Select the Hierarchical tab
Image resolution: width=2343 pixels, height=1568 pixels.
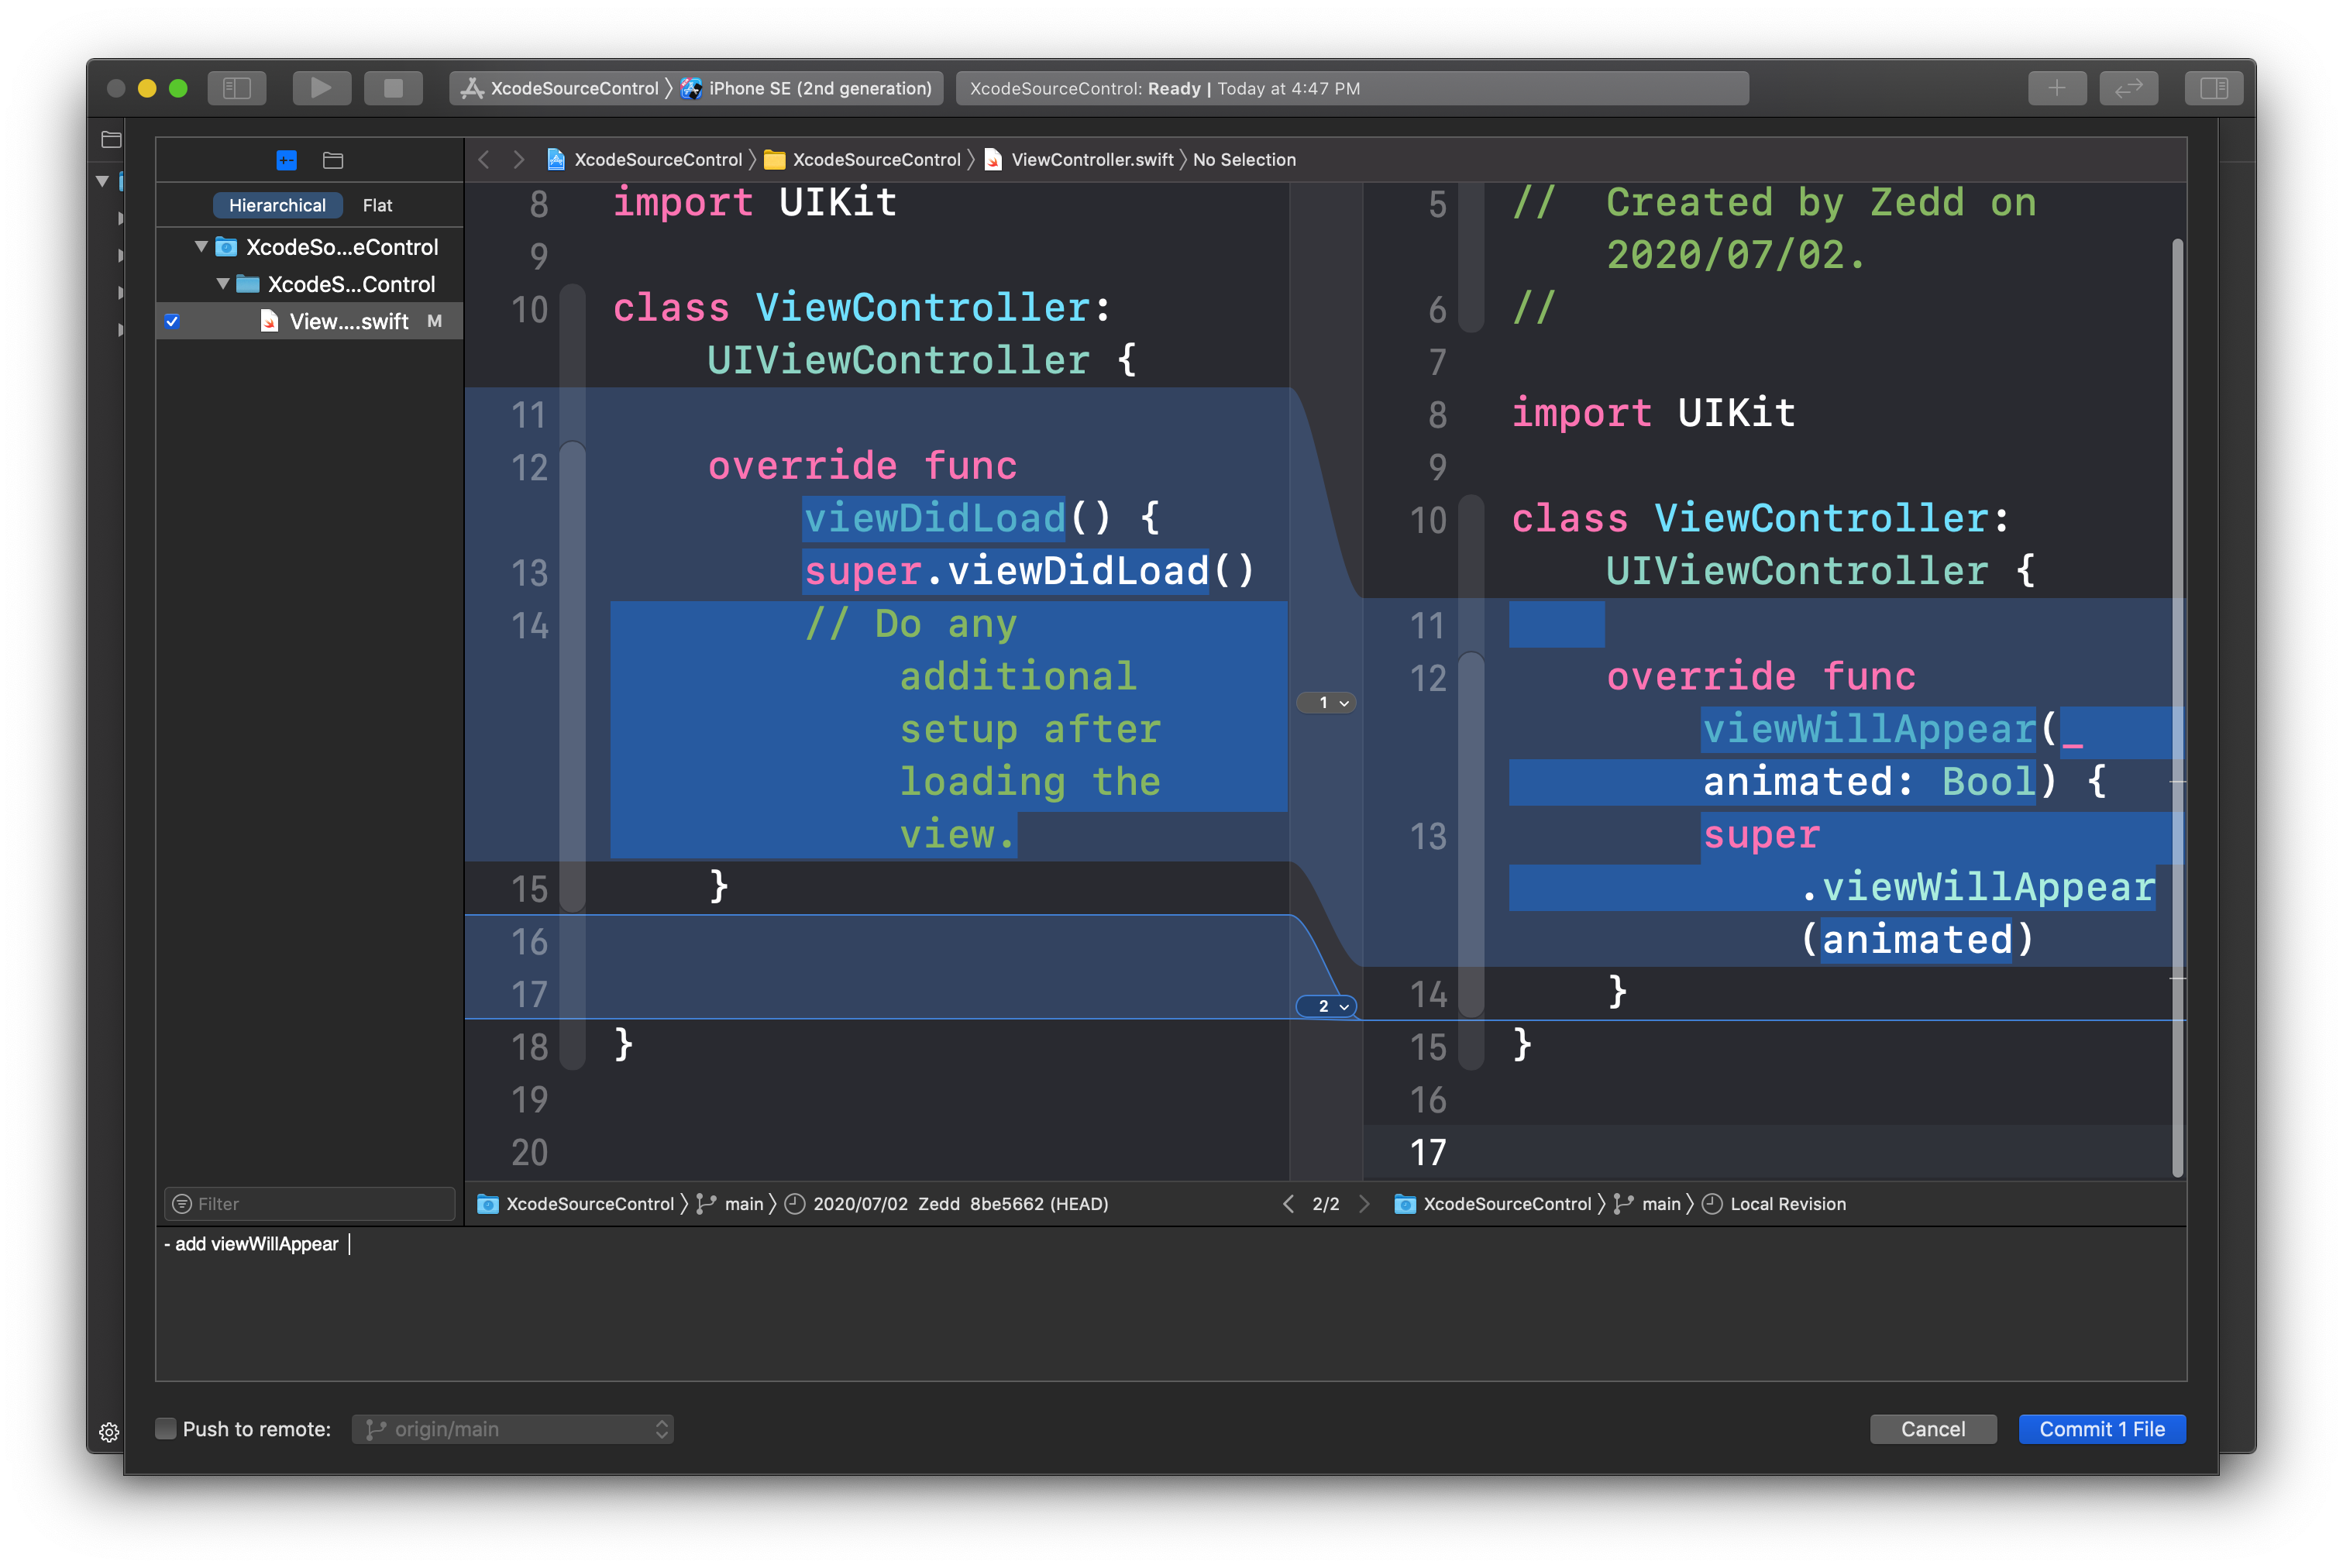[277, 205]
